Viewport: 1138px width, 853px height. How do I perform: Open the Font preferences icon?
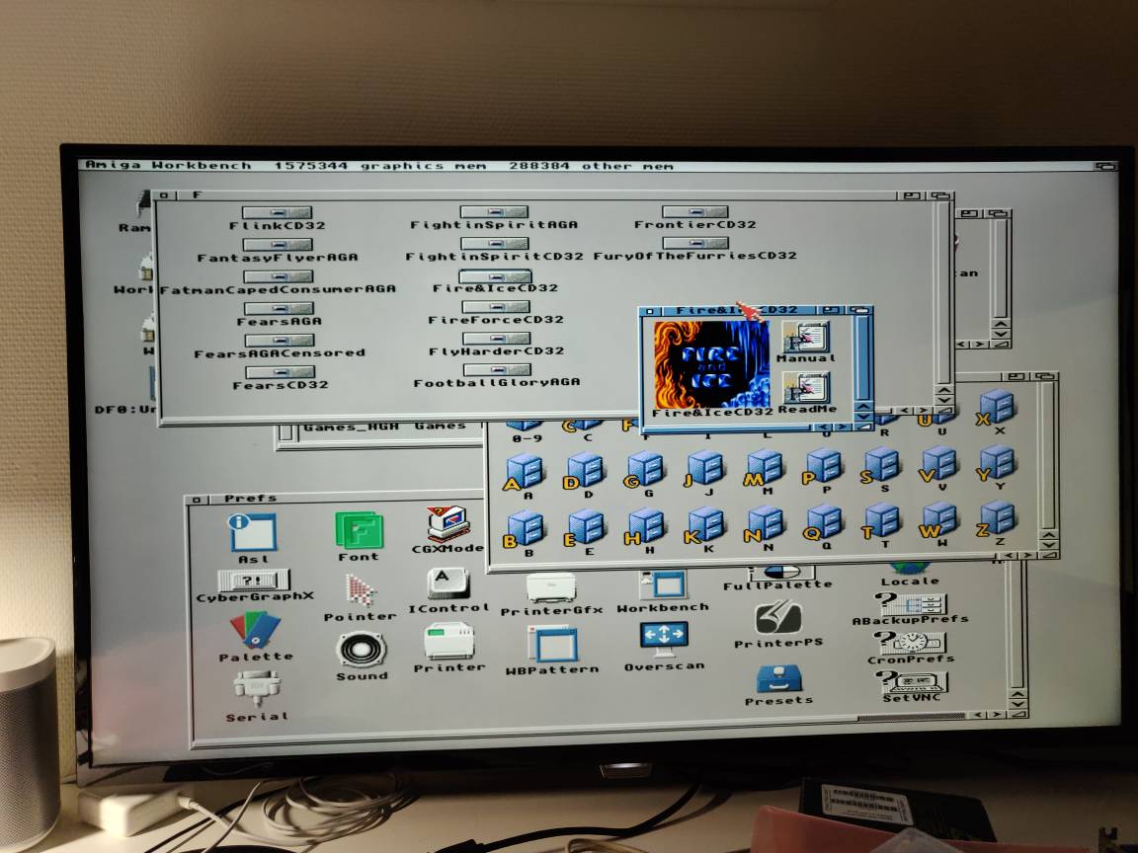click(358, 531)
